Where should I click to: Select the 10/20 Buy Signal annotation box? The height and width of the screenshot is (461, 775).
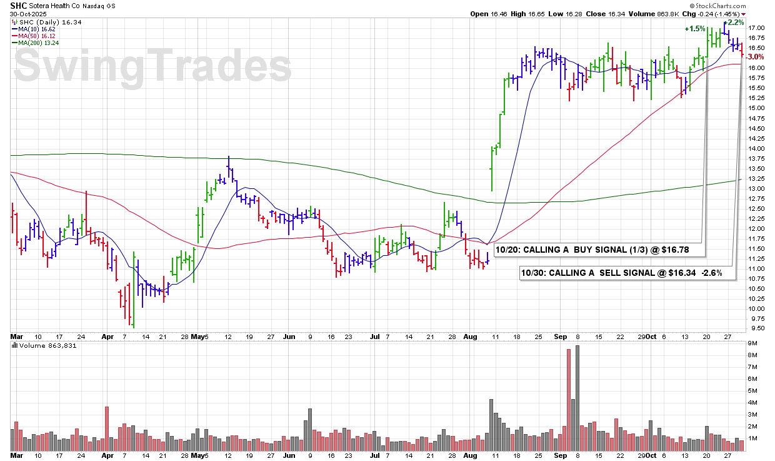coord(600,250)
